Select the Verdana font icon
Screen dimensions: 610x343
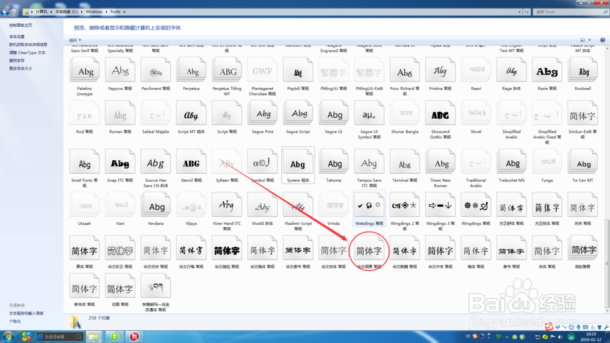[156, 205]
